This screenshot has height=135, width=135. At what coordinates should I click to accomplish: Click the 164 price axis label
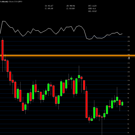click(129, 37)
